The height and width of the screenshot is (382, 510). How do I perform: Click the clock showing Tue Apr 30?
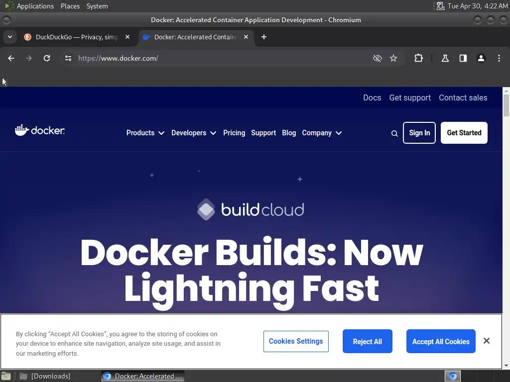pyautogui.click(x=478, y=6)
